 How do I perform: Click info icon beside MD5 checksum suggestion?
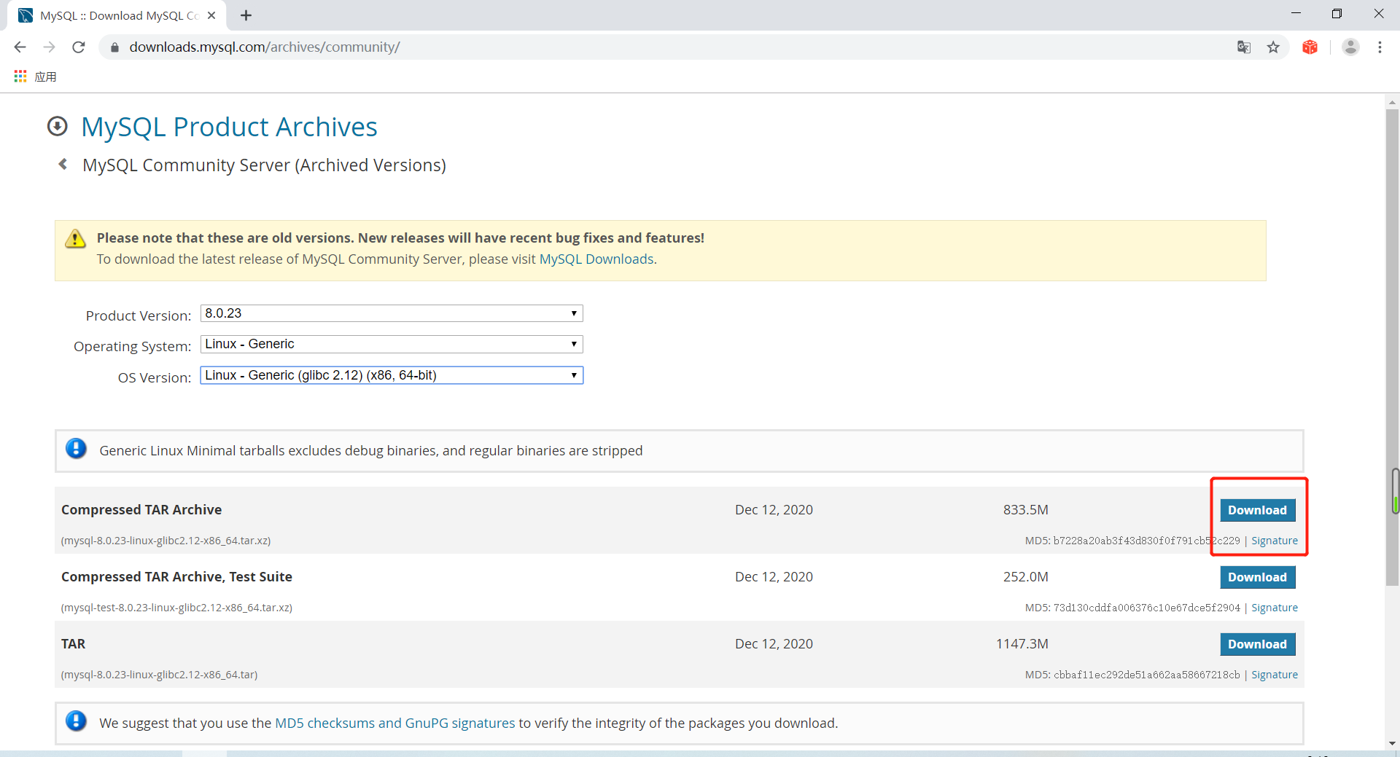(x=76, y=721)
